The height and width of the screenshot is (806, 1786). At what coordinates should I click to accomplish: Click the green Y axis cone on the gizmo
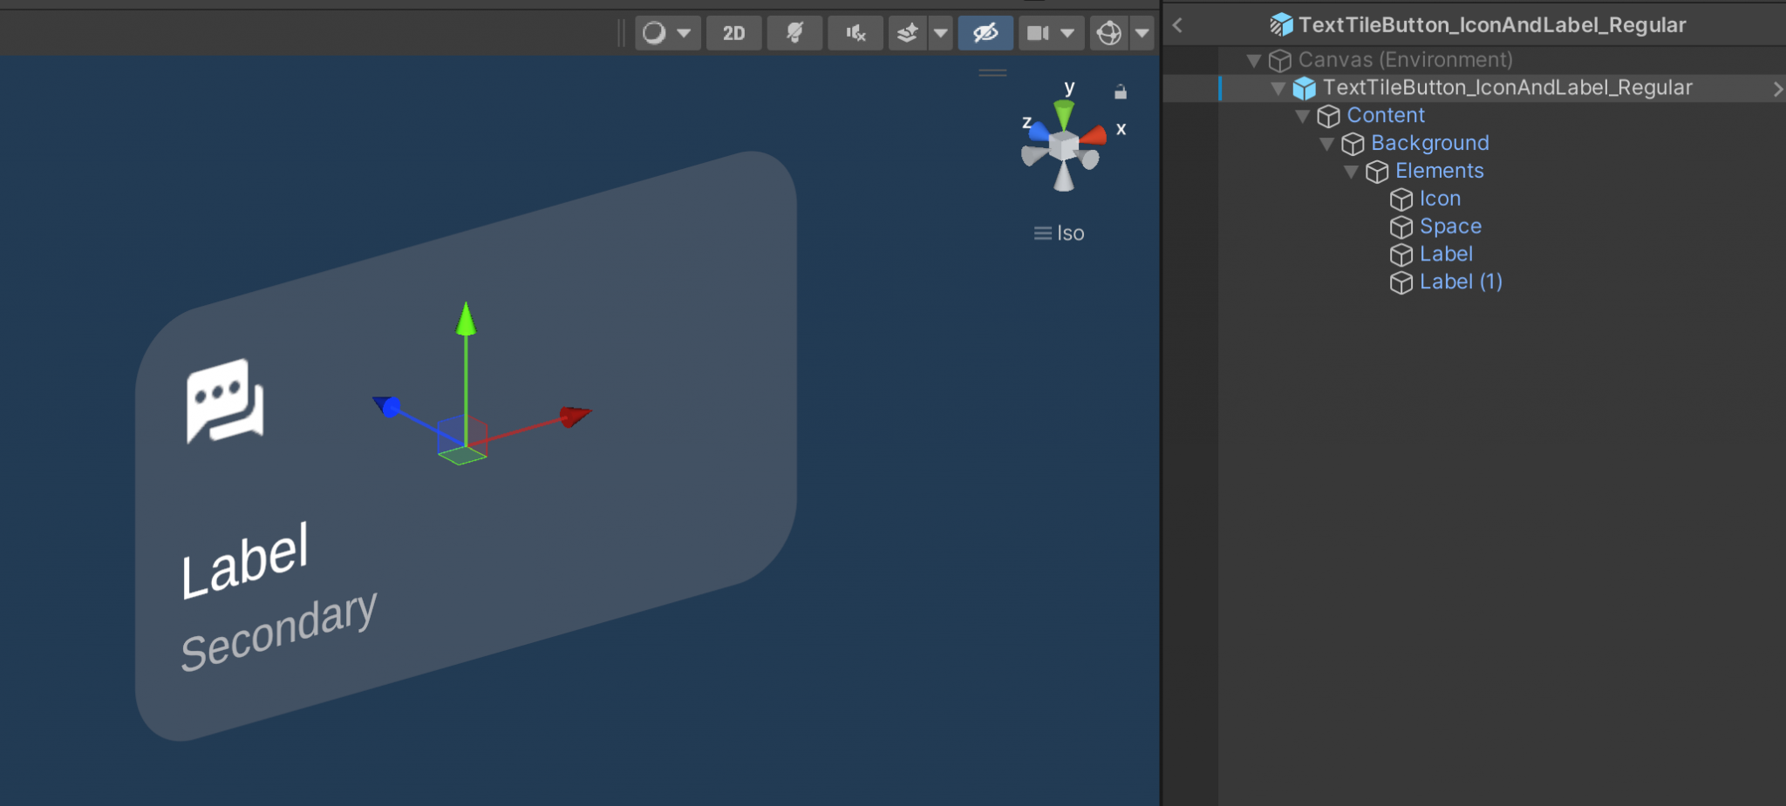(1065, 113)
